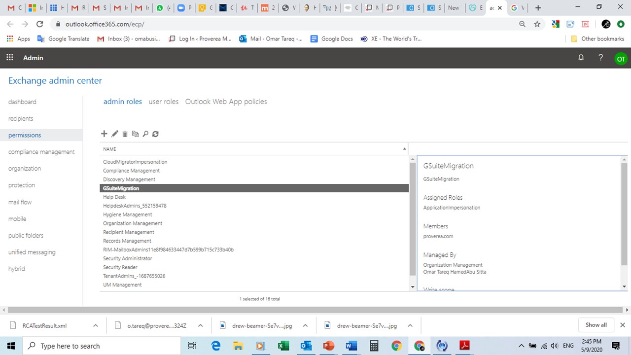Click the delete trash icon

tap(125, 134)
